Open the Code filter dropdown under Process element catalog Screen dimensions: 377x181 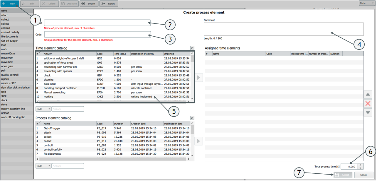(43, 166)
